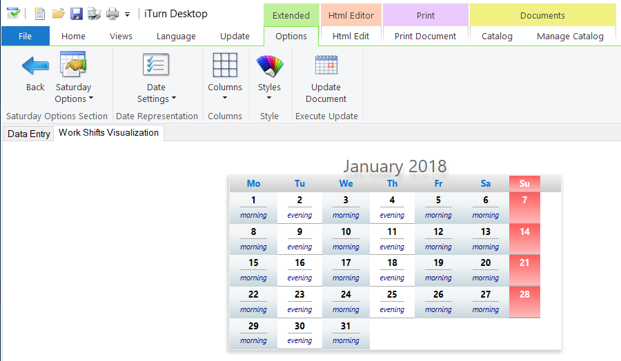Open Saturday Options menu button
The image size is (621, 361).
pyautogui.click(x=73, y=77)
